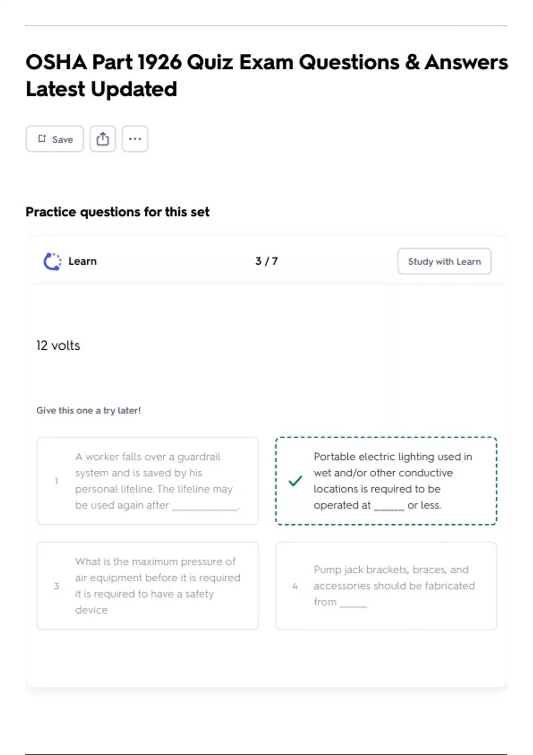Click the 3 / 7 progress counter
This screenshot has width=533, height=755.
coord(266,261)
